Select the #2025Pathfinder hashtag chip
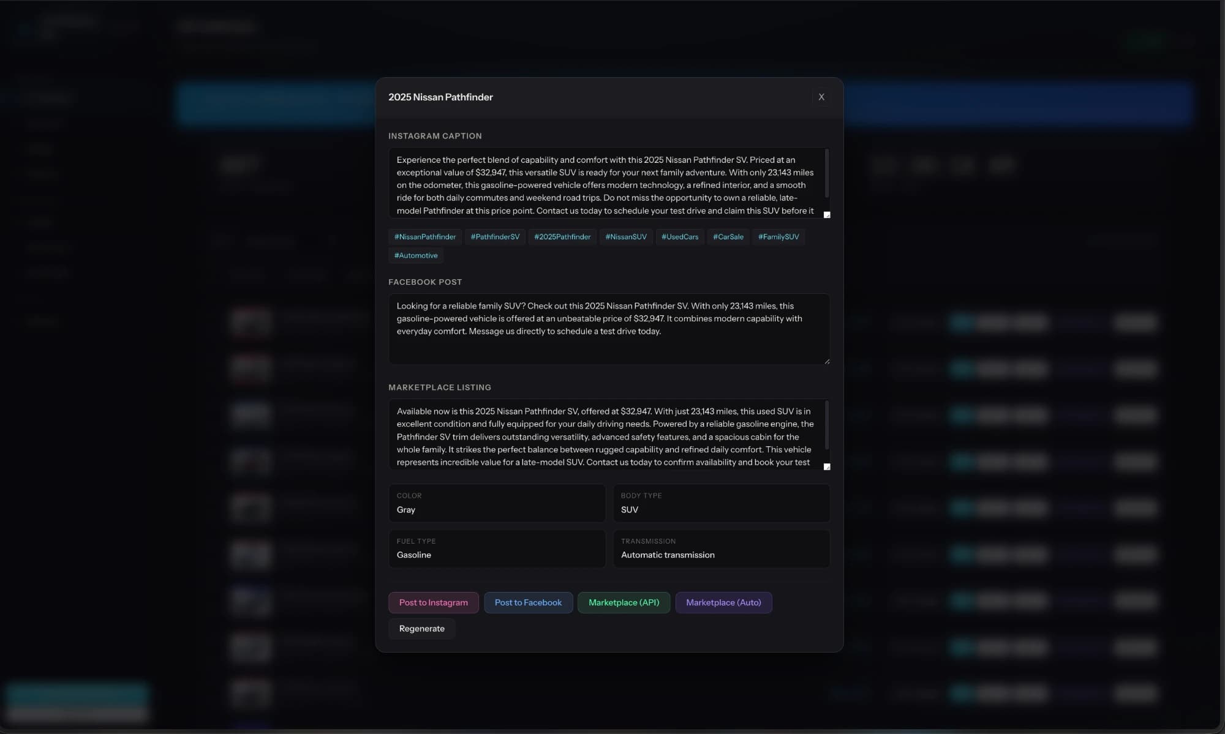The image size is (1225, 734). pos(562,237)
